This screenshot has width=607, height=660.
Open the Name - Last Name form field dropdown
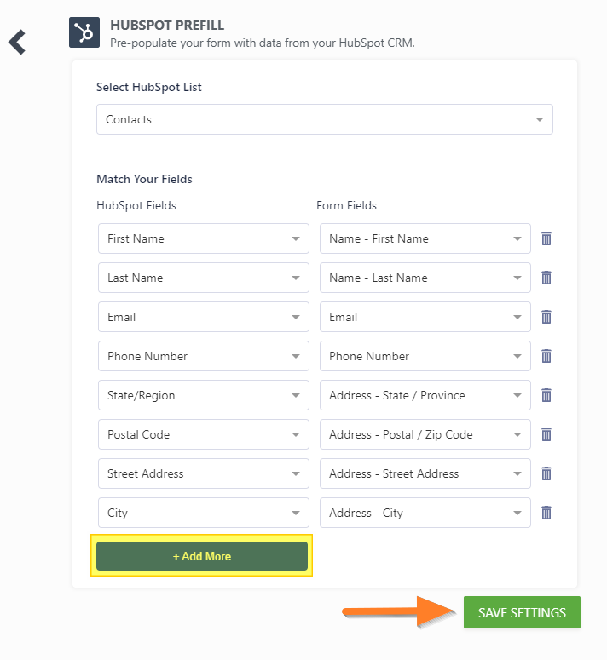click(x=425, y=278)
